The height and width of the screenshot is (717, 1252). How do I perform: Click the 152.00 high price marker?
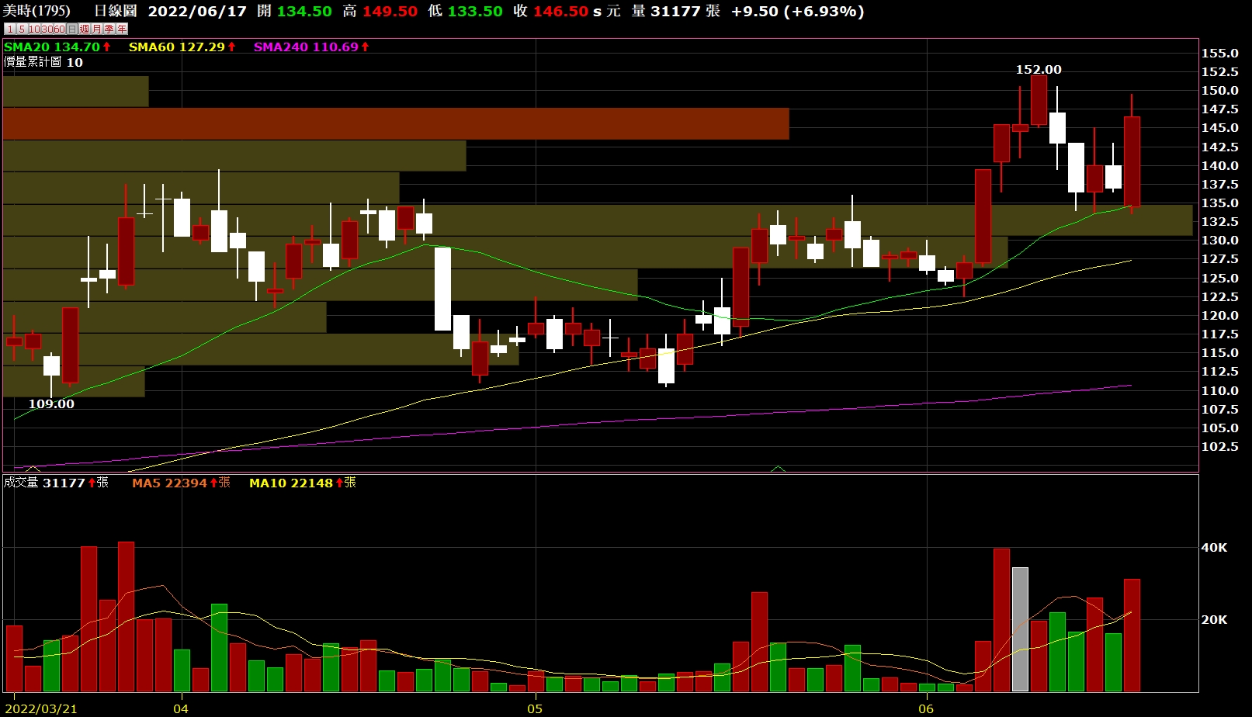tap(1039, 69)
